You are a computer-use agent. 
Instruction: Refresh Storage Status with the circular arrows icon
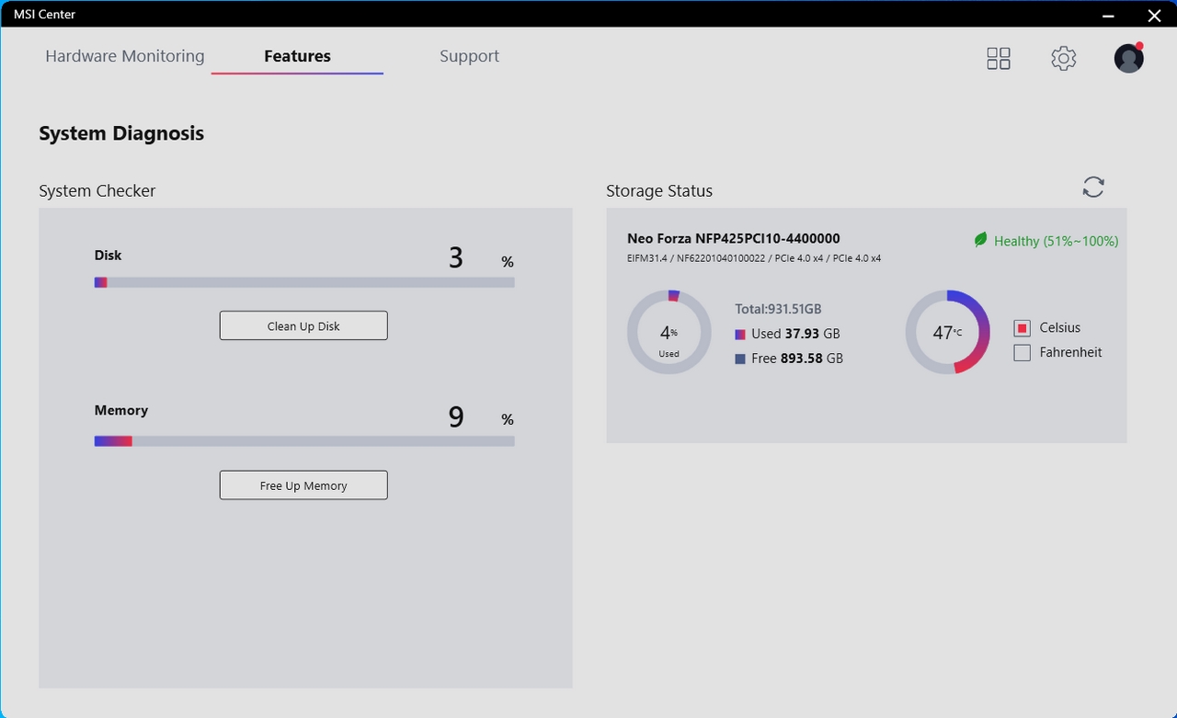1093,187
